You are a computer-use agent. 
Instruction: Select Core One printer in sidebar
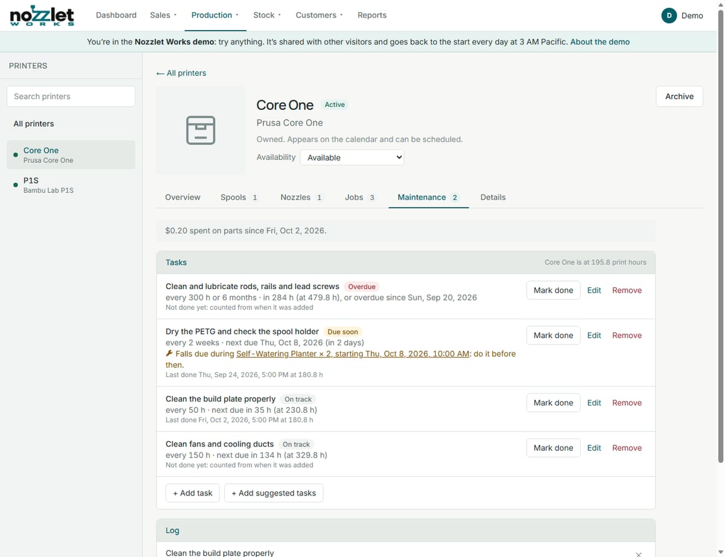pos(71,155)
